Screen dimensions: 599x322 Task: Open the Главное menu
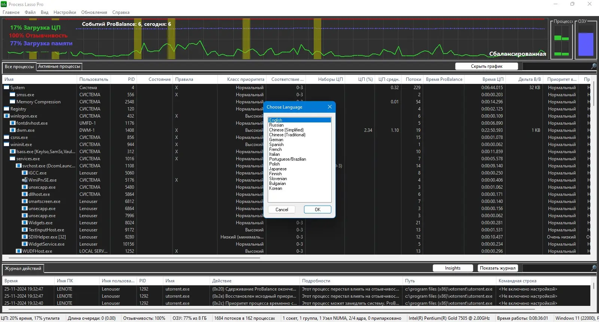[x=11, y=12]
